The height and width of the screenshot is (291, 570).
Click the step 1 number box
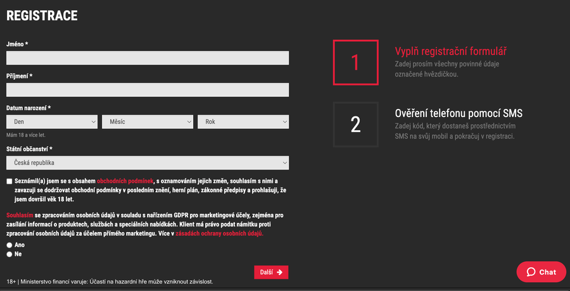click(355, 63)
